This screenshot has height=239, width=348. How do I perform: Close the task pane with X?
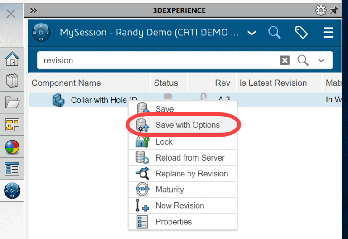pos(11,14)
